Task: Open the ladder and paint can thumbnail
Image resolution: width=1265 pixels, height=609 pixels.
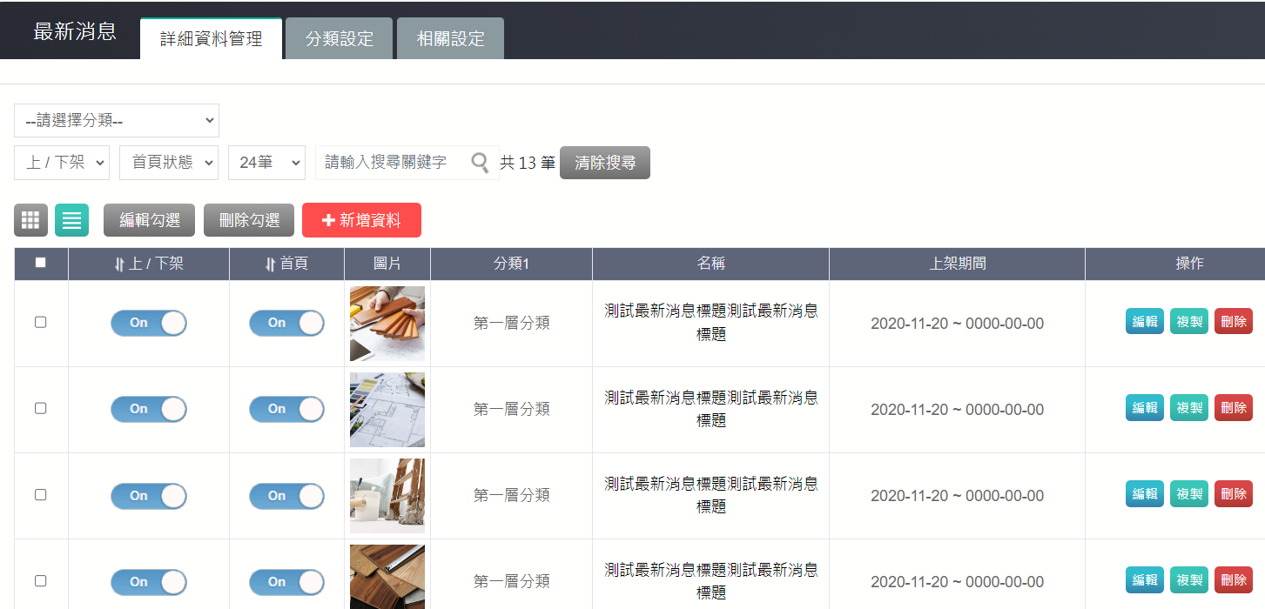Action: click(x=387, y=496)
